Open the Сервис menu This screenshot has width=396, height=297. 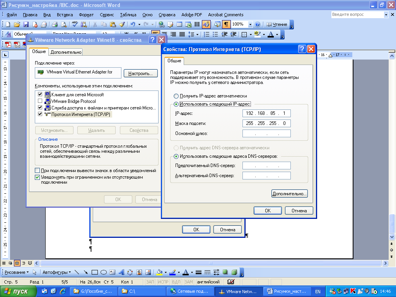(107, 15)
